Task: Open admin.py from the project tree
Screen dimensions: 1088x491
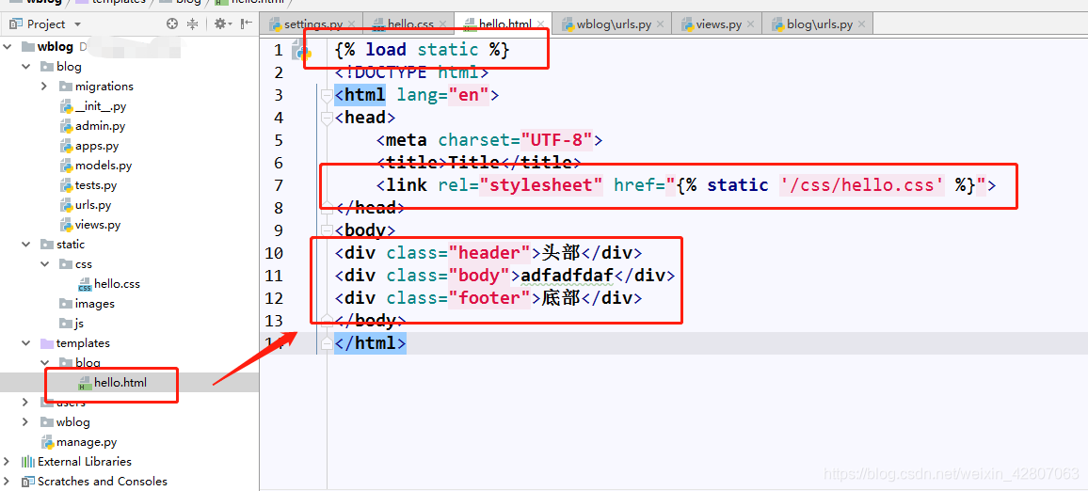Action: pos(100,126)
